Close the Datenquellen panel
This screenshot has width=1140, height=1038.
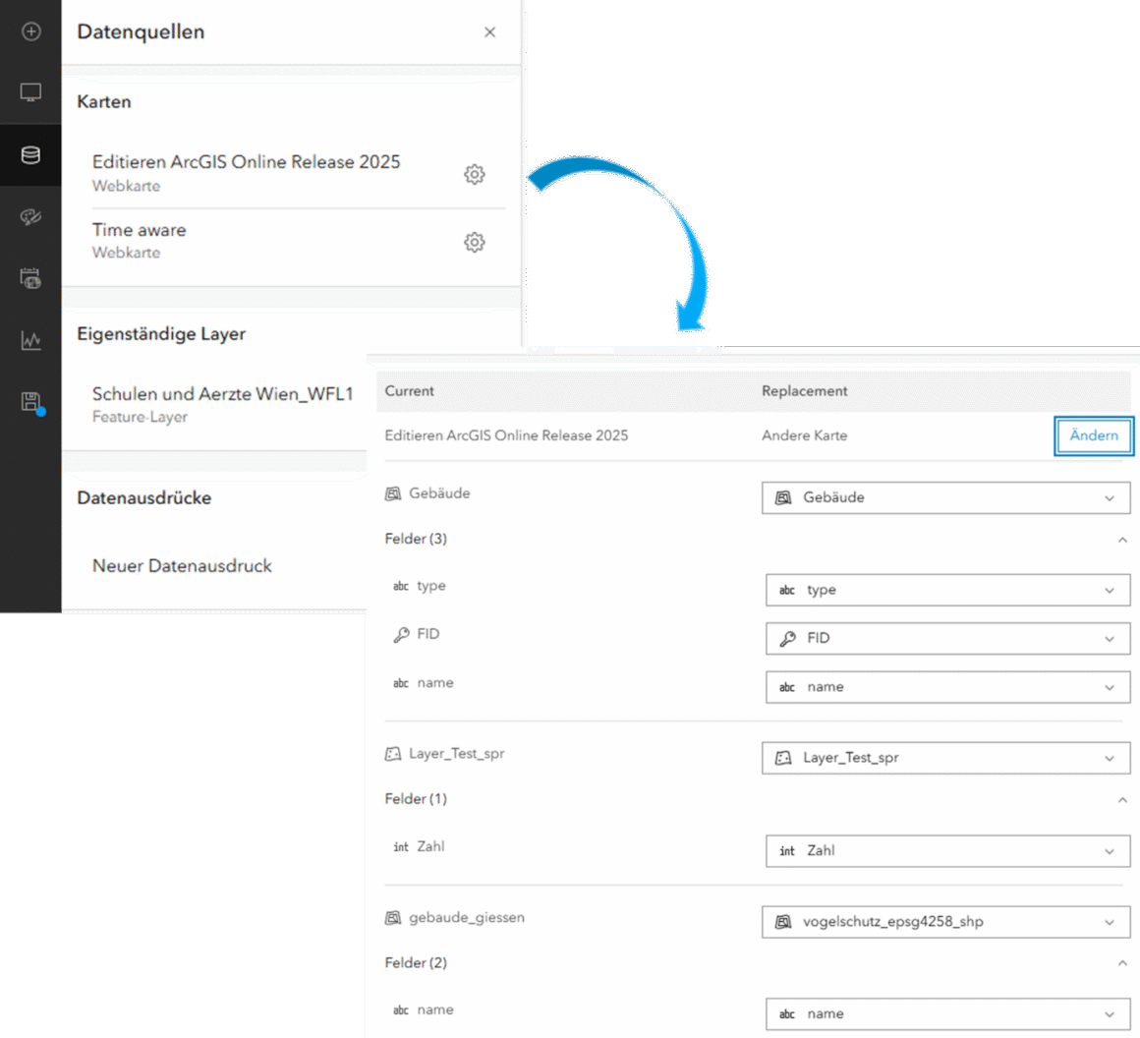[489, 32]
